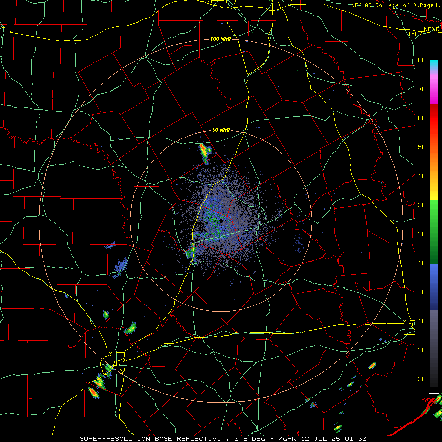Click the 50 value on the dBZ scale
This screenshot has width=442, height=442.
pyautogui.click(x=422, y=147)
